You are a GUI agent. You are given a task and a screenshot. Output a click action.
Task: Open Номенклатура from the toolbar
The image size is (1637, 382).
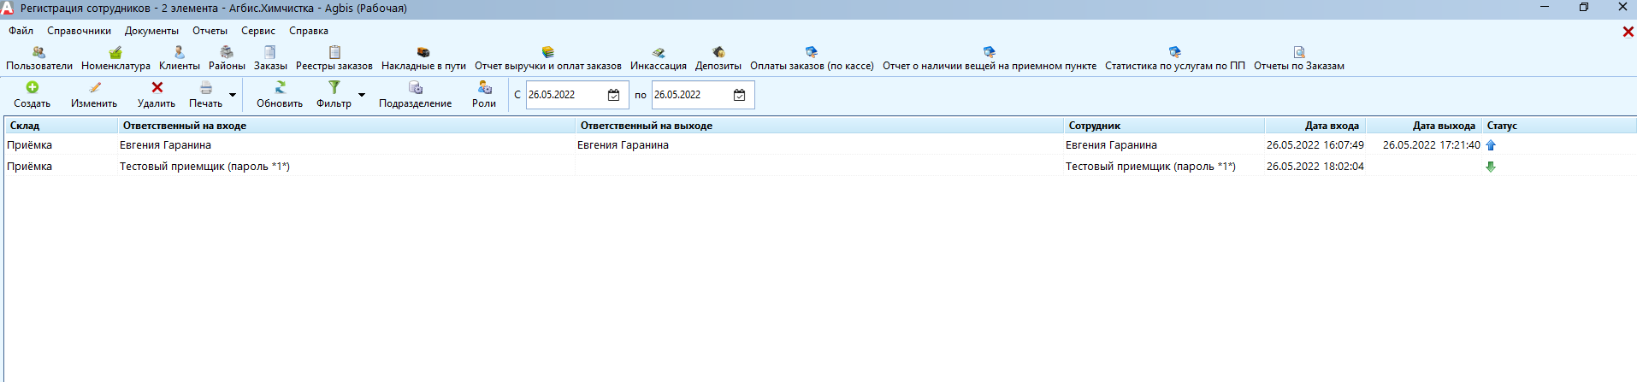pos(115,58)
